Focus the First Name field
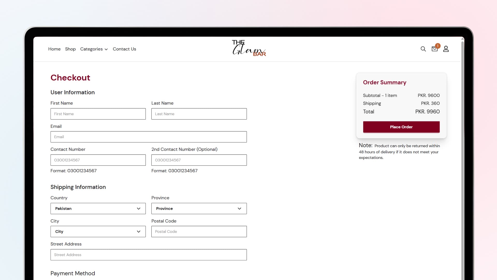Viewport: 497px width, 280px height. point(98,114)
